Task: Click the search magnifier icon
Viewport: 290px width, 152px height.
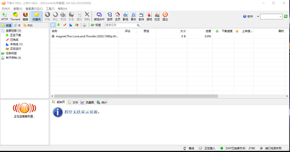Action: click(138, 25)
